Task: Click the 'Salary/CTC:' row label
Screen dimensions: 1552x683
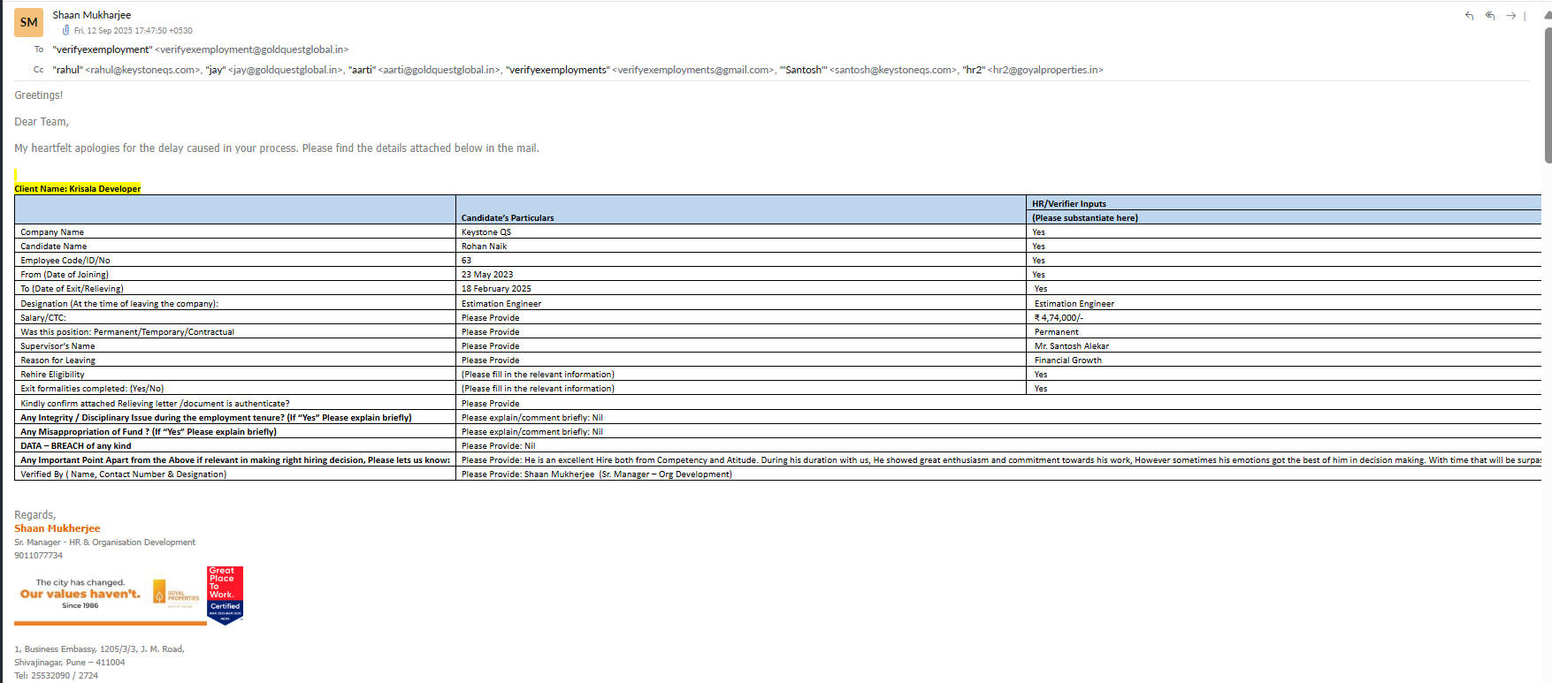Action: tap(43, 317)
